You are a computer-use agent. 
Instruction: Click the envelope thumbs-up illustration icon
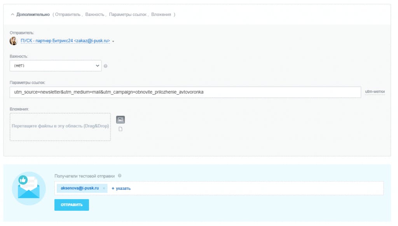coord(29,188)
